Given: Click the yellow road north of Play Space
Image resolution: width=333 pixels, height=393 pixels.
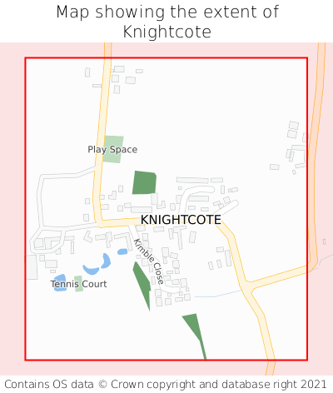Looking at the screenshot, I should tap(104, 96).
